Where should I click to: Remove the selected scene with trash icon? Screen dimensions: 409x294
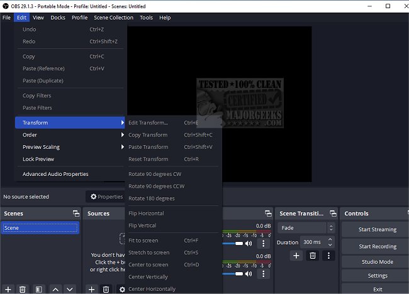click(23, 290)
